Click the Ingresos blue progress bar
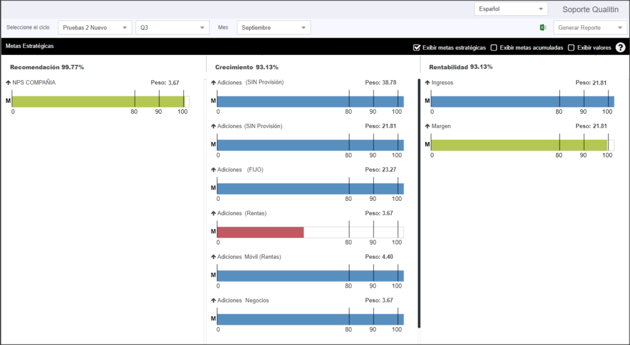Image resolution: width=630 pixels, height=345 pixels. coord(522,101)
